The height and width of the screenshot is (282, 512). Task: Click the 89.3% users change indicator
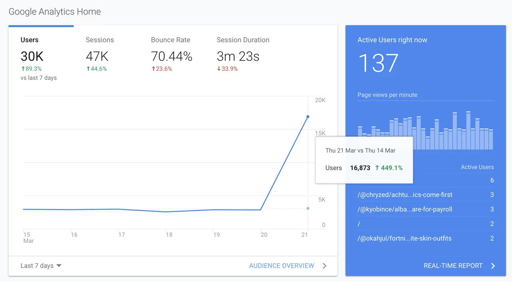tap(31, 69)
